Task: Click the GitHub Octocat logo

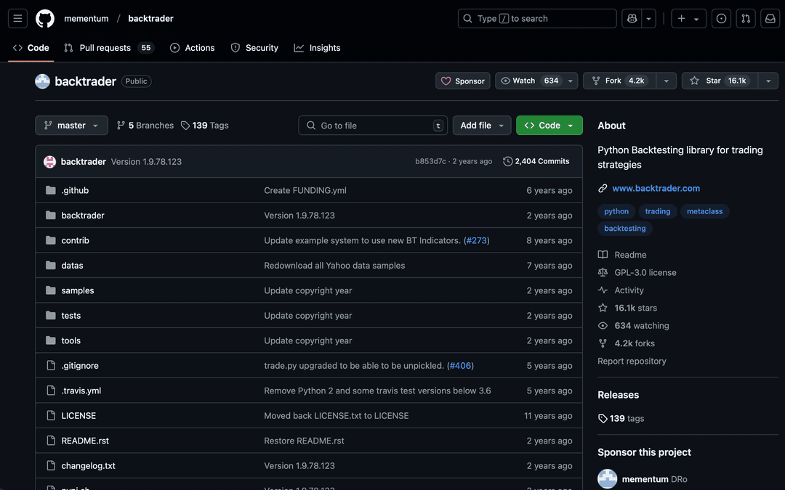Action: 45,18
